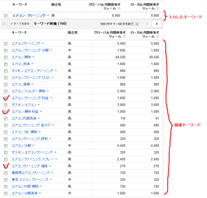
Task: Open keyword link エアコン 分解
Action: [x=21, y=146]
